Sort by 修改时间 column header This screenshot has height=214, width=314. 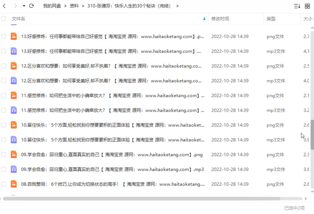coord(220,19)
